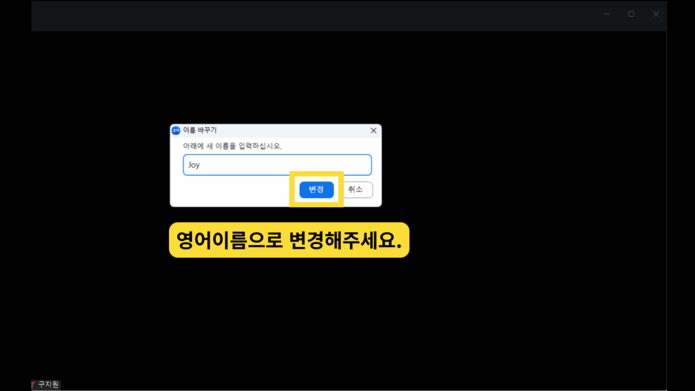Maximize the Zoom meeting window
Viewport: 695px width, 391px height.
tap(631, 14)
